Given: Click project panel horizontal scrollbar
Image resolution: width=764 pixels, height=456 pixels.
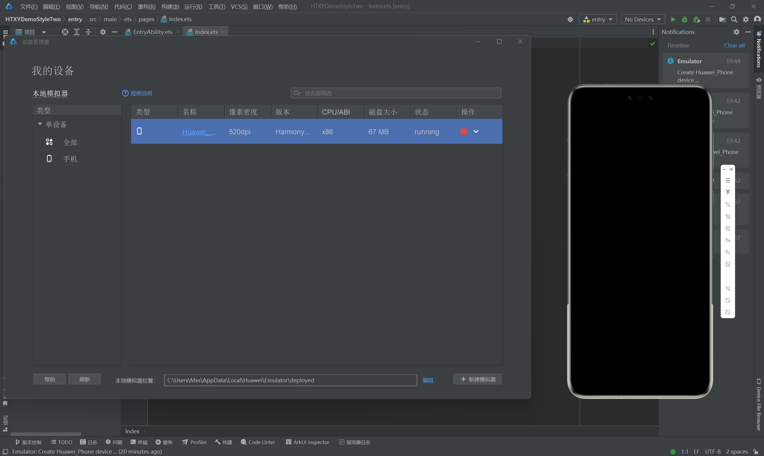Looking at the screenshot, I should coord(46,434).
